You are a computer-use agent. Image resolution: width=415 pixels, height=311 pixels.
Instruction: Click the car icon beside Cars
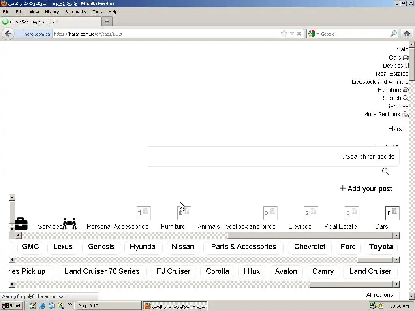point(405,58)
